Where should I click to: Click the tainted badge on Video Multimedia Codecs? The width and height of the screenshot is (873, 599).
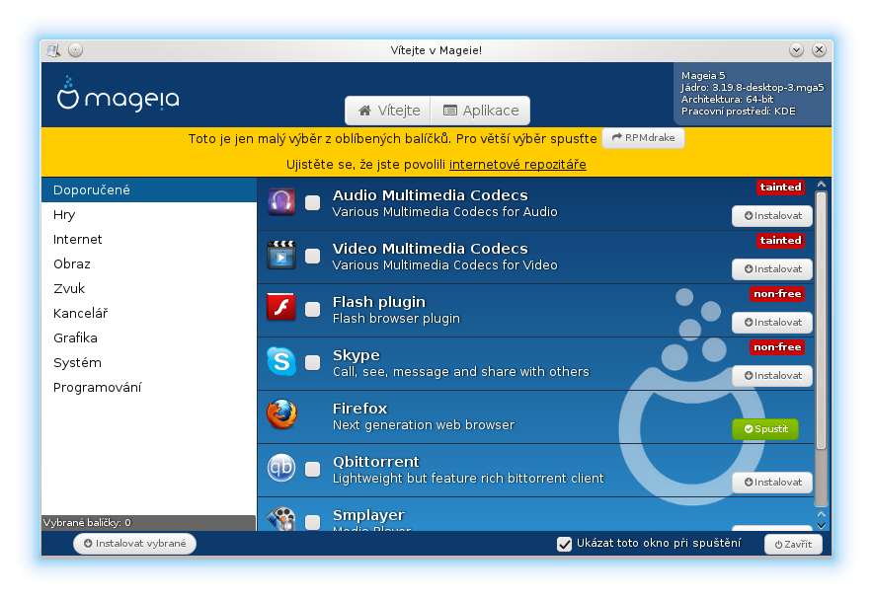(780, 241)
